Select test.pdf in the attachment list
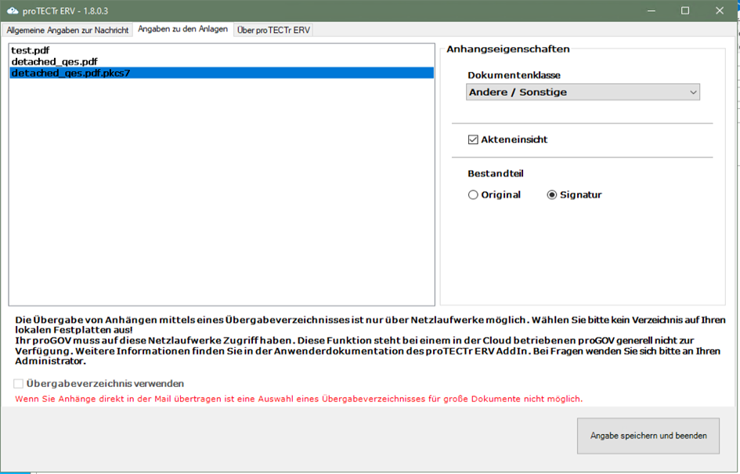Image resolution: width=740 pixels, height=474 pixels. [x=32, y=50]
